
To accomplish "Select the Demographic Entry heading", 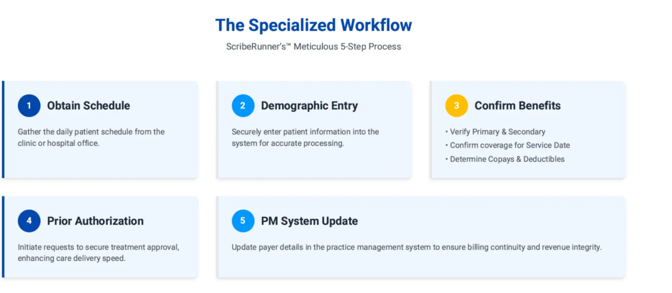I will [x=309, y=106].
